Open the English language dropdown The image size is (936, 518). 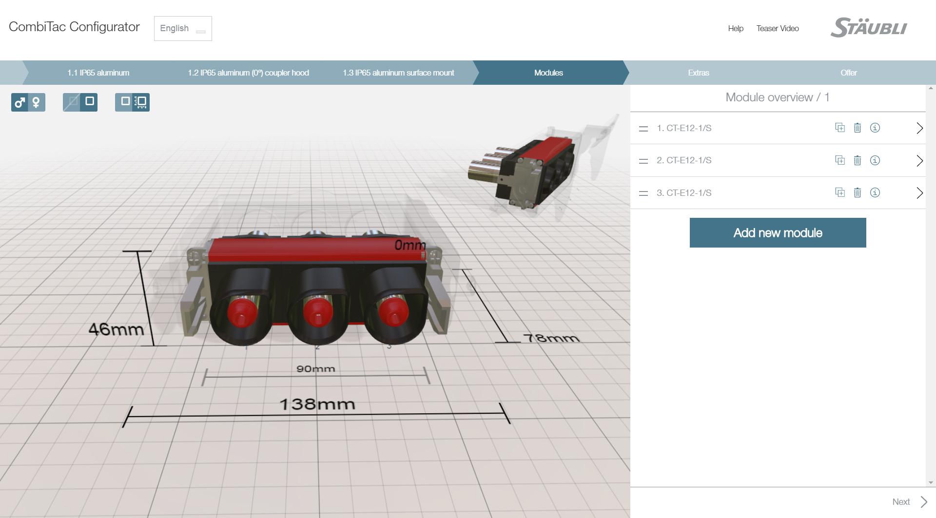pos(183,28)
